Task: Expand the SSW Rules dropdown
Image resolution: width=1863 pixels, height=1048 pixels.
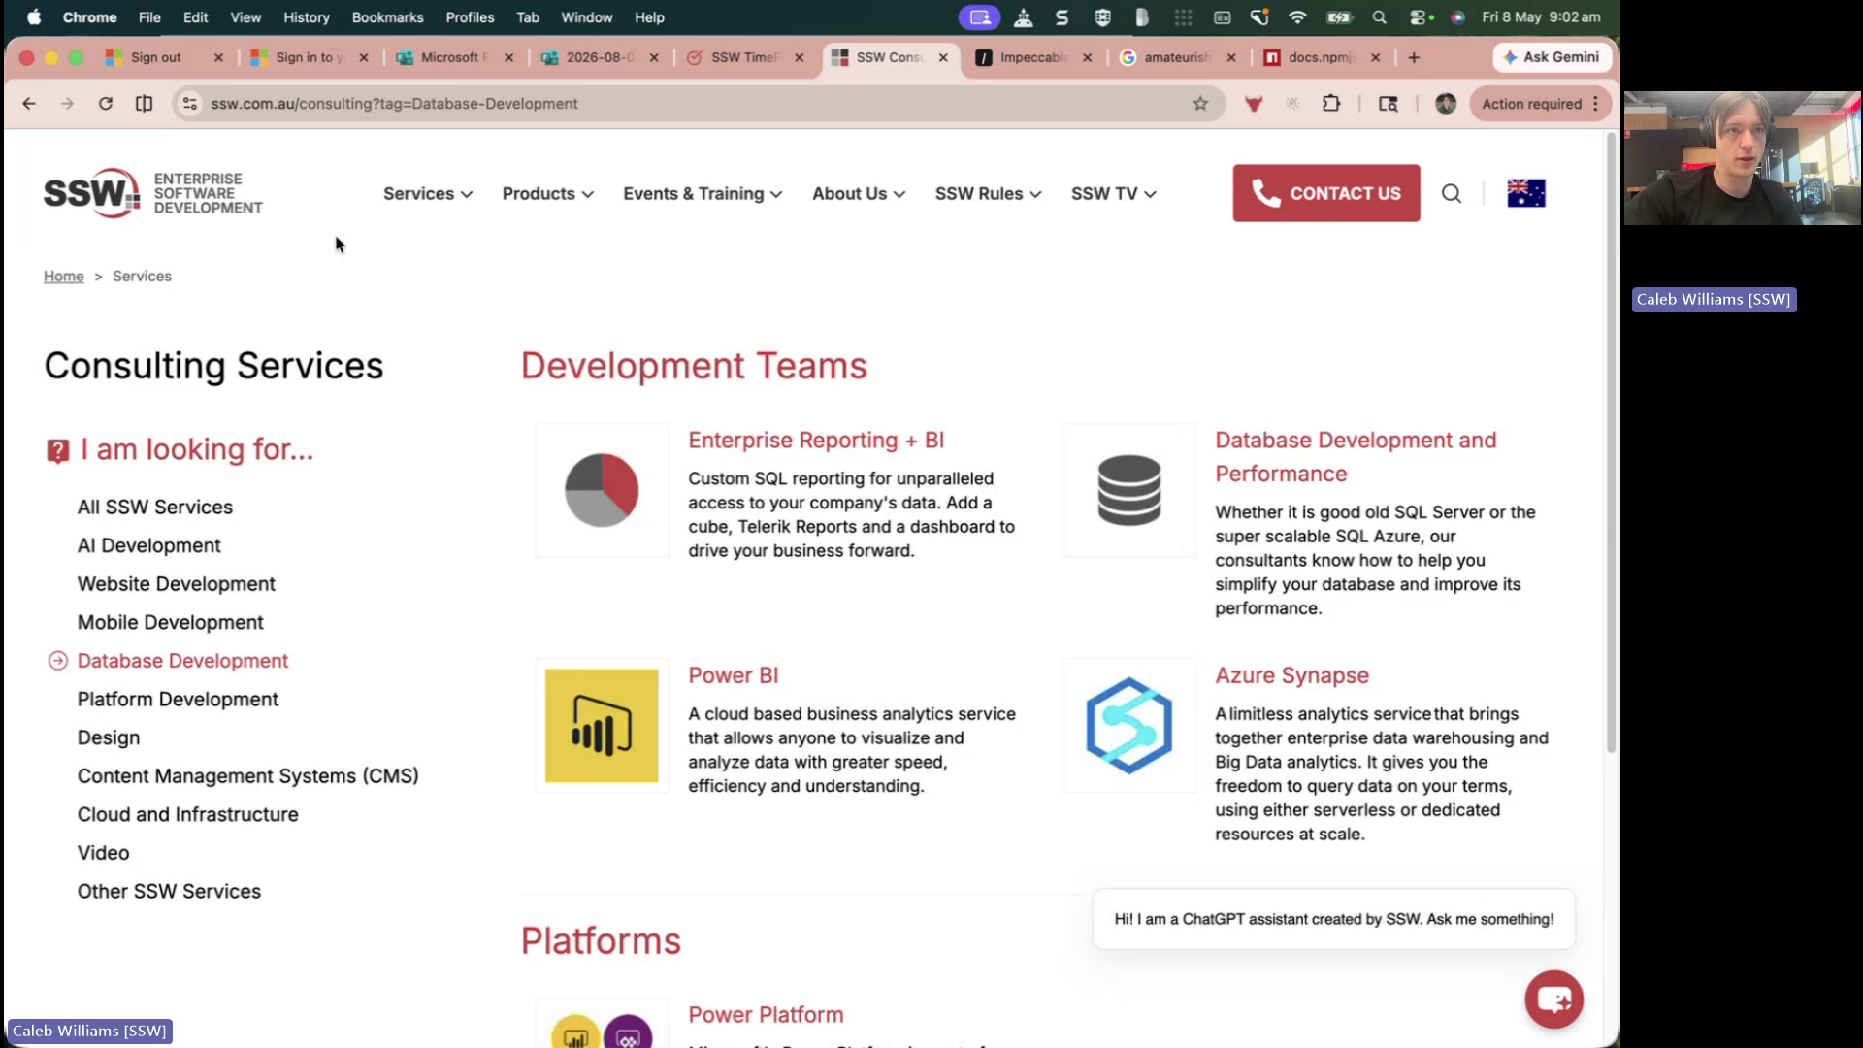Action: click(x=988, y=194)
